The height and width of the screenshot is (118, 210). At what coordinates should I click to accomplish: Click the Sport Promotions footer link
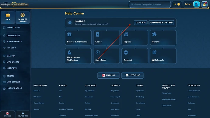coord(193,97)
